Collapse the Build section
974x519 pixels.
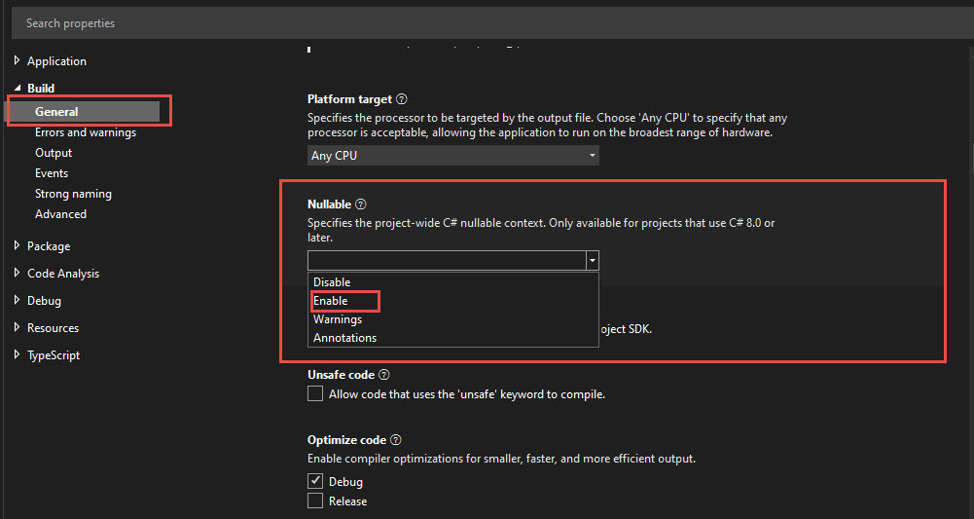coord(18,89)
